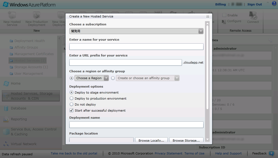Click the Browse Storage button
This screenshot has width=278, height=158.
coord(186,140)
